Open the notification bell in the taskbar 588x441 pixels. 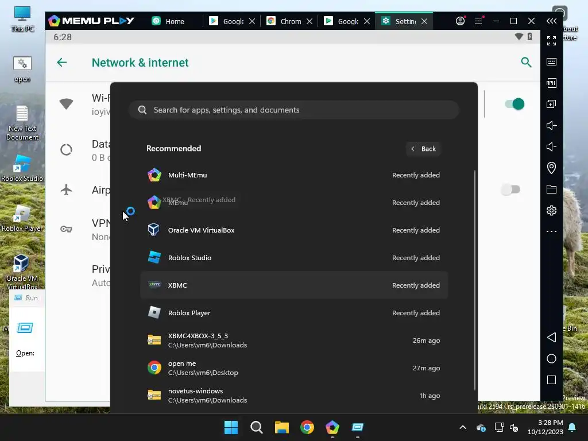tap(572, 427)
